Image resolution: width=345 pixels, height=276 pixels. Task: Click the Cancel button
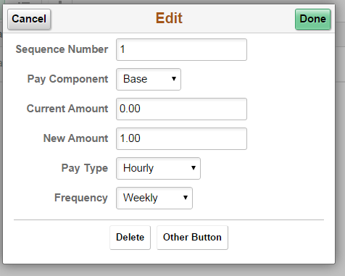pyautogui.click(x=29, y=19)
